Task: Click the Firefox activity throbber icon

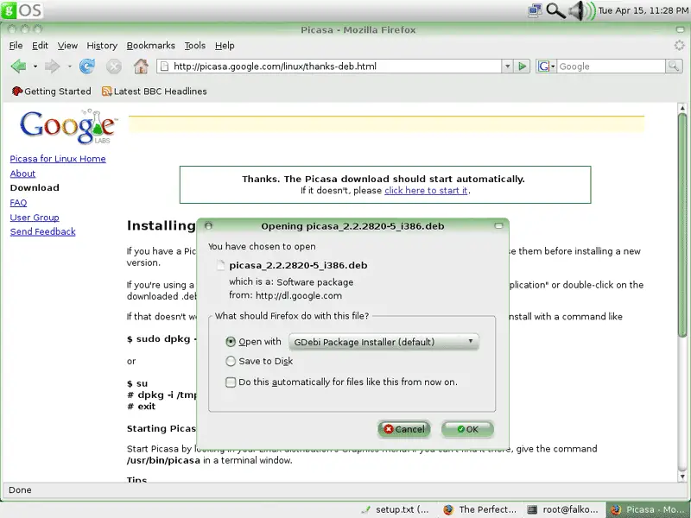Action: coord(679,46)
